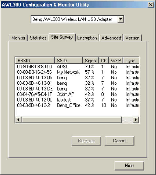Open the Statistics tab
Screen dimensions: 156x175
pos(38,38)
